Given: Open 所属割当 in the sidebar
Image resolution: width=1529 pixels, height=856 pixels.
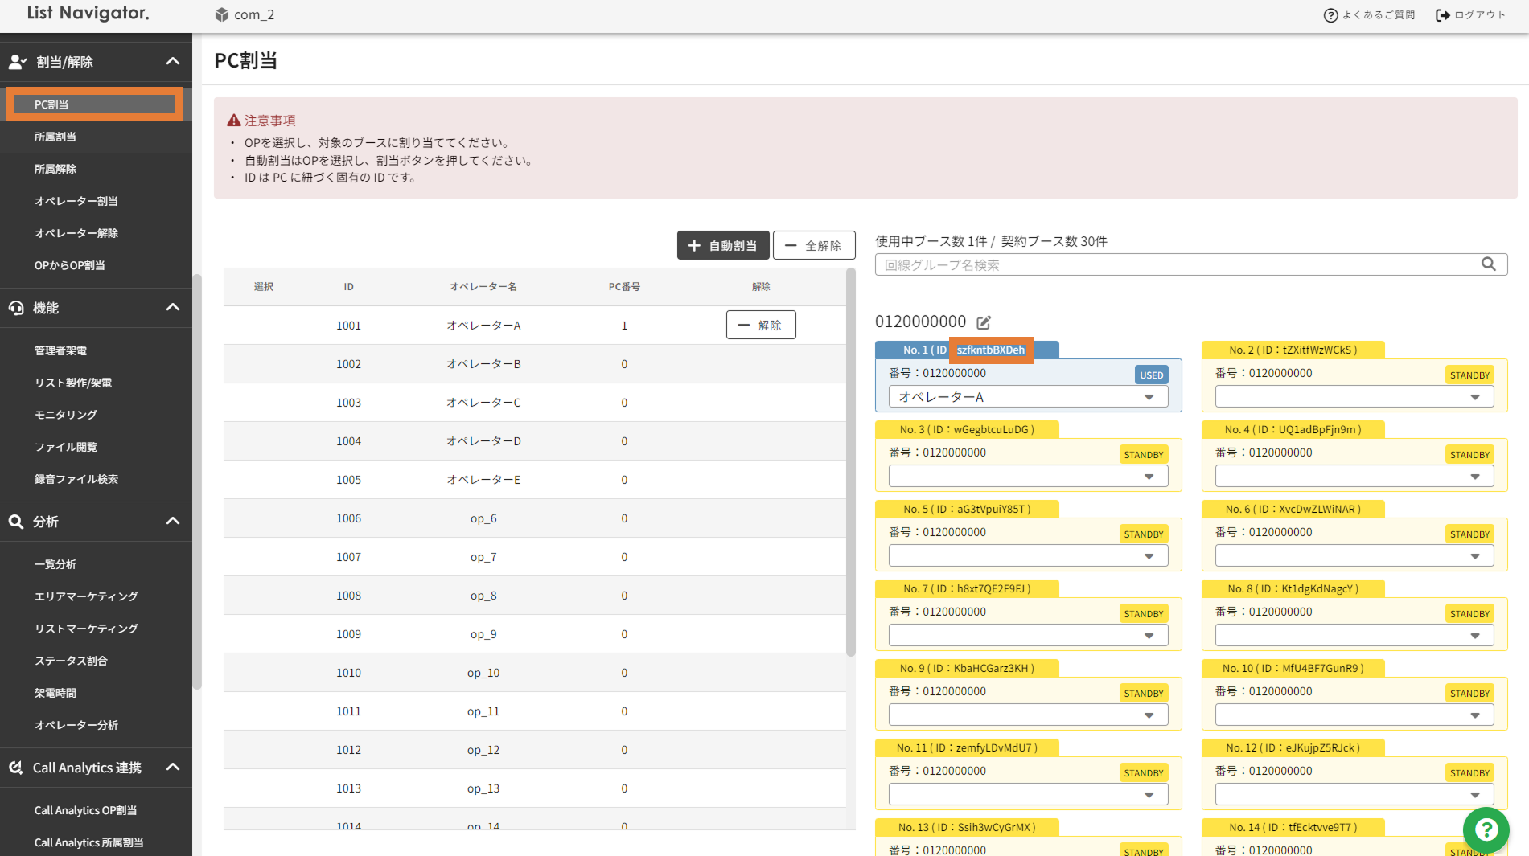Looking at the screenshot, I should tap(55, 137).
